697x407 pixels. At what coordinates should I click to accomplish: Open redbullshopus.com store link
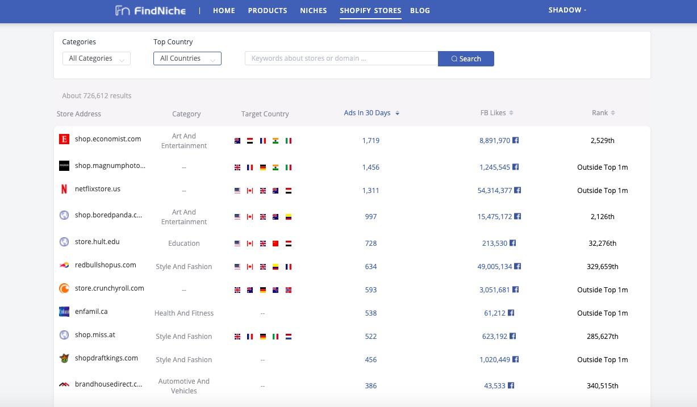tap(106, 265)
